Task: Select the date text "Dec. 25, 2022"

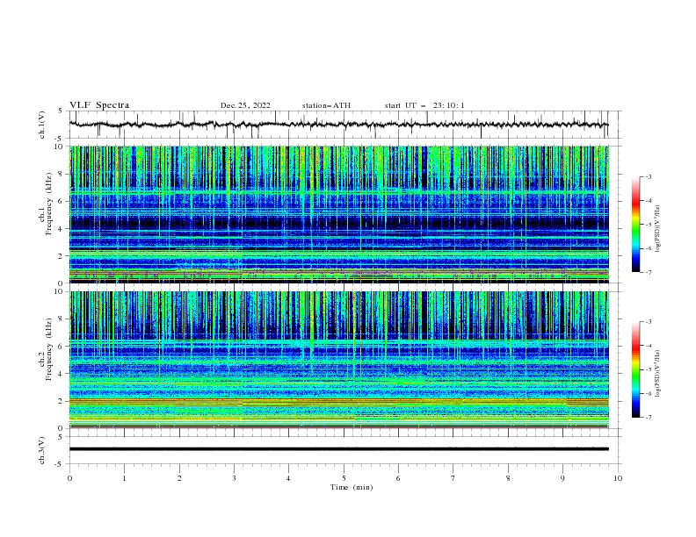Action: click(x=245, y=105)
